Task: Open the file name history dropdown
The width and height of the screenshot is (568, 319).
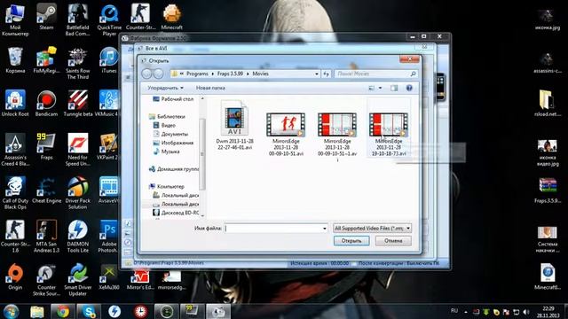Action: [x=324, y=229]
